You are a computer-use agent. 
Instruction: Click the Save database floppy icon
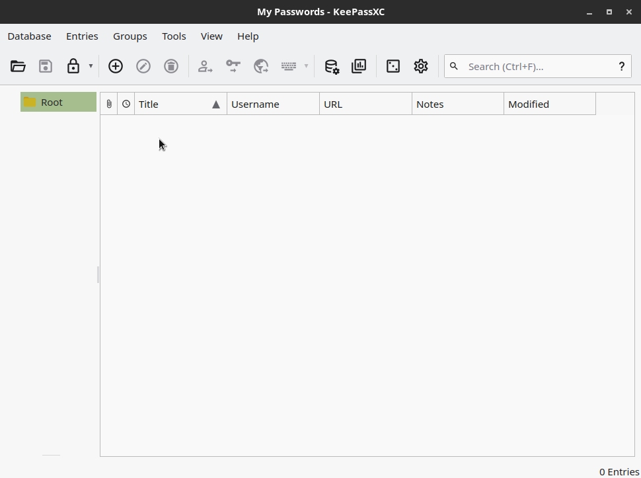[x=46, y=66]
